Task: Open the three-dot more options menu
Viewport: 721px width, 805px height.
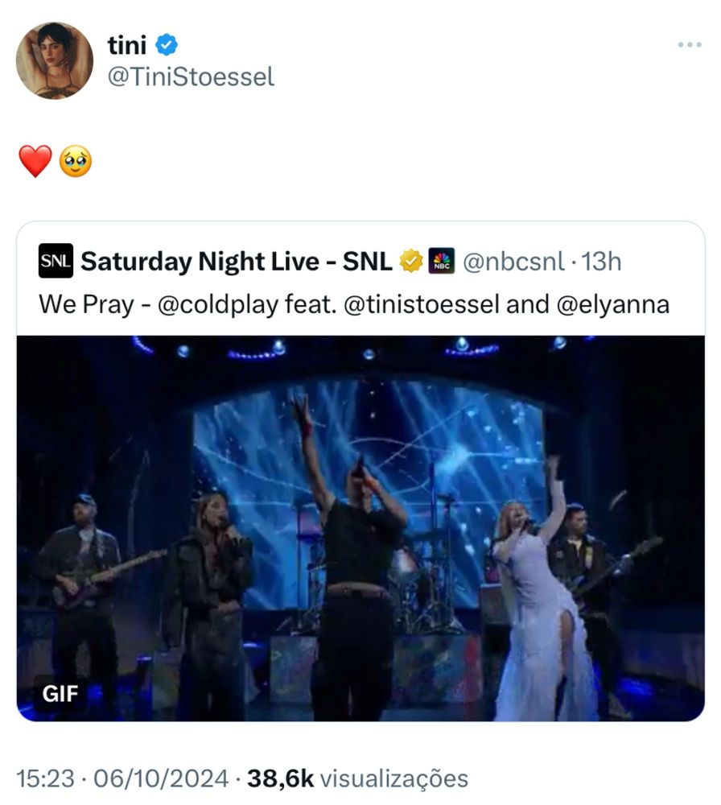Action: point(690,45)
